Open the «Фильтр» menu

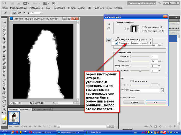[72, 8]
